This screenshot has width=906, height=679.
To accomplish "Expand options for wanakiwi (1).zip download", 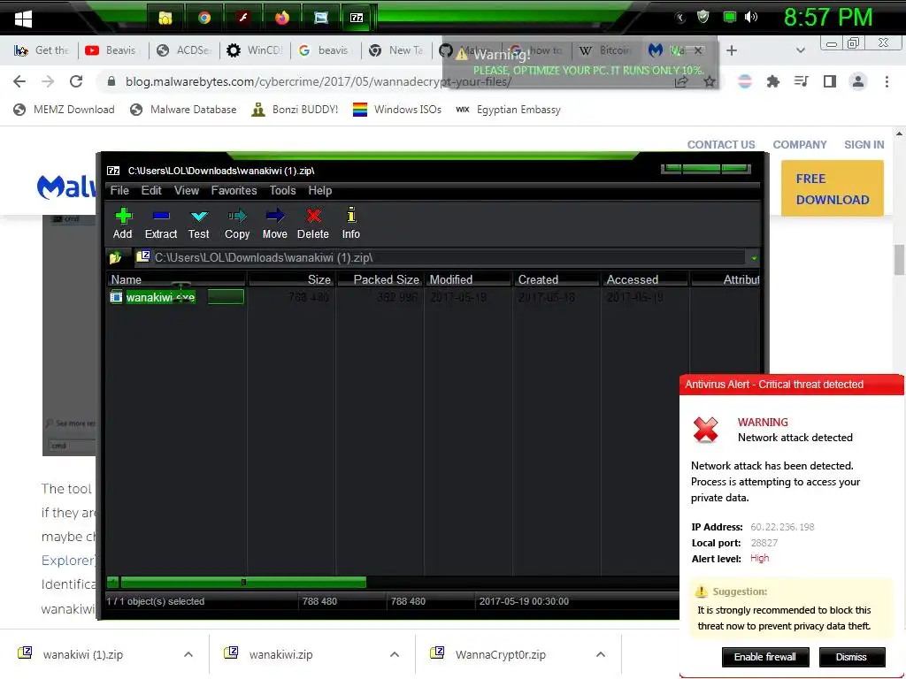I will tap(188, 654).
